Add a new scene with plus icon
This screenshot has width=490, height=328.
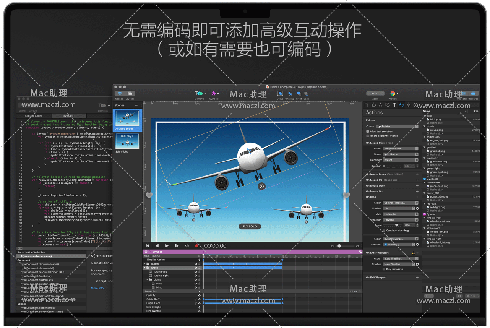click(136, 105)
